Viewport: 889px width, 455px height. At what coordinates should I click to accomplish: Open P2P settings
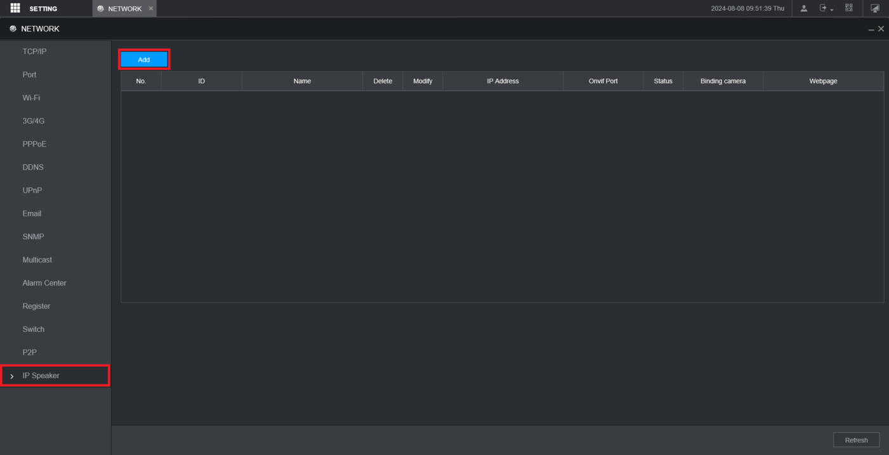(x=29, y=352)
